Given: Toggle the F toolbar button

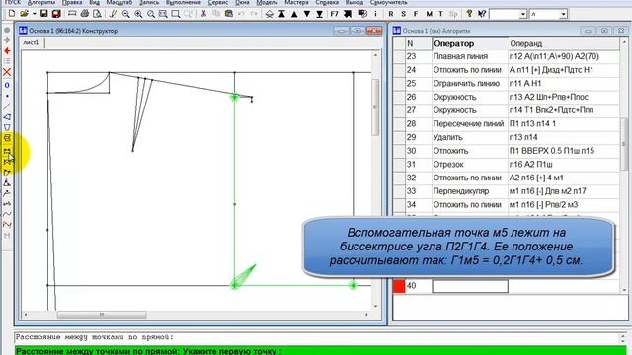Looking at the screenshot, I should (x=416, y=14).
